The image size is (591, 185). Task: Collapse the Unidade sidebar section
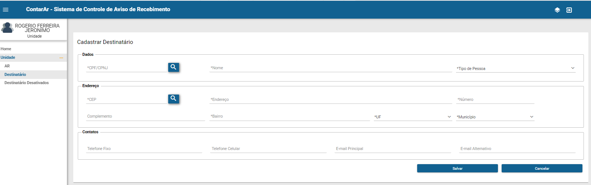coord(61,58)
